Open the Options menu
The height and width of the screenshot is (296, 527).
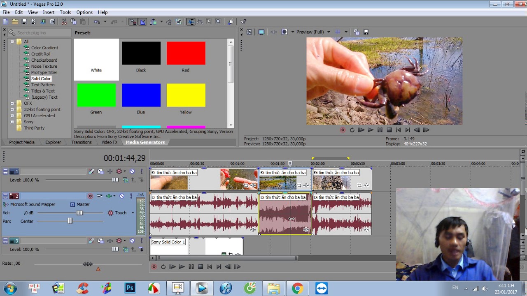(84, 12)
